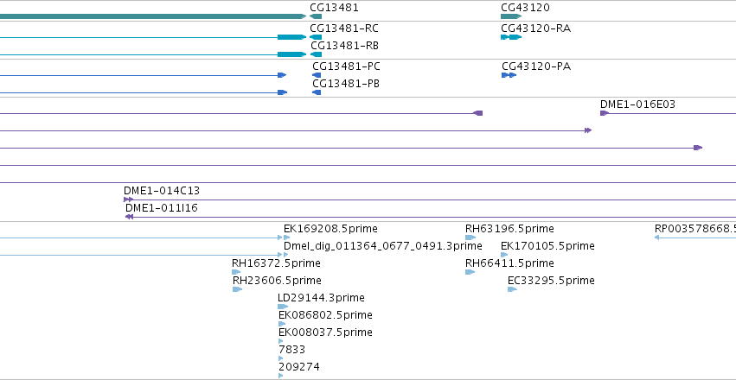
Task: Select the DME1-014C13 feature label
Action: [x=162, y=191]
